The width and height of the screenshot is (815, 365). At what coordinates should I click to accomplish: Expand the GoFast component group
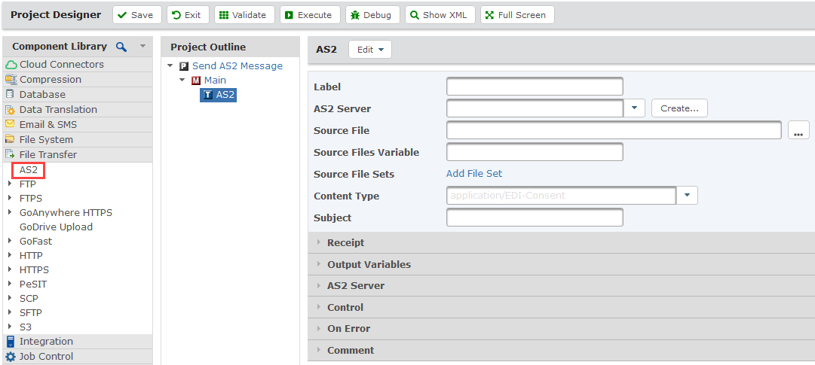tap(10, 242)
